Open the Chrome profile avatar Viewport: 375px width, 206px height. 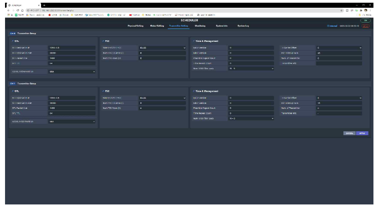[366, 10]
